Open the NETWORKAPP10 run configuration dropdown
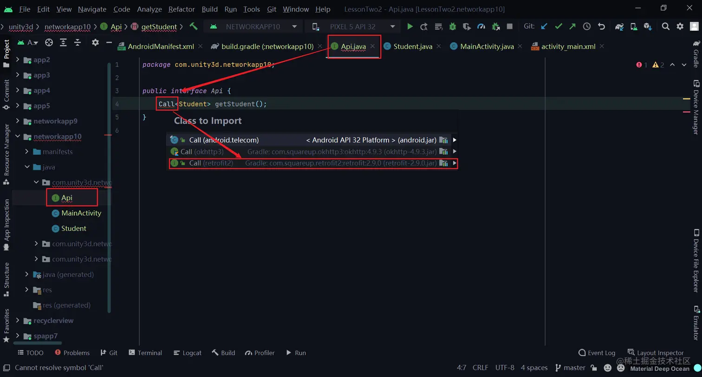The width and height of the screenshot is (702, 377). [253, 26]
